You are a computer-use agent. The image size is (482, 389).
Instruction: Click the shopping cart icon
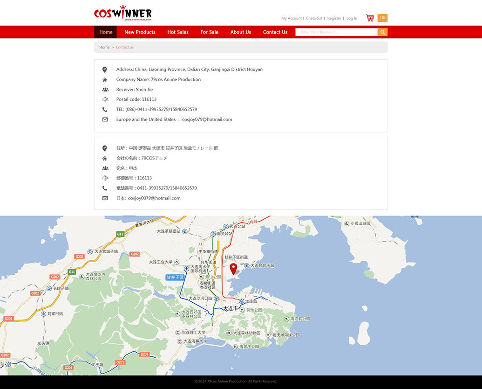370,18
